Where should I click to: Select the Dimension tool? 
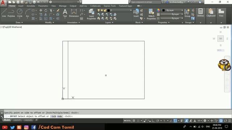[x=74, y=13]
